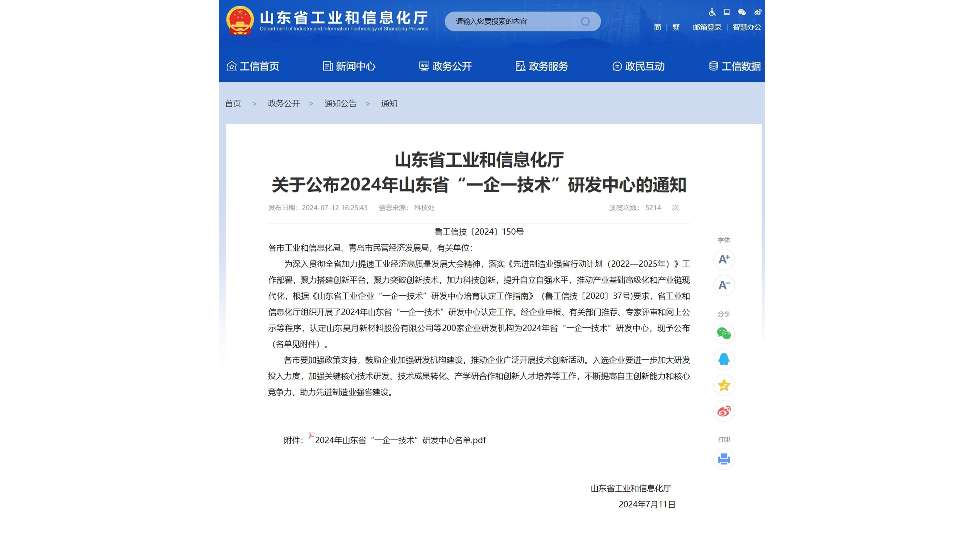Switch to traditional Chinese 繁
966x543 pixels.
coord(676,27)
